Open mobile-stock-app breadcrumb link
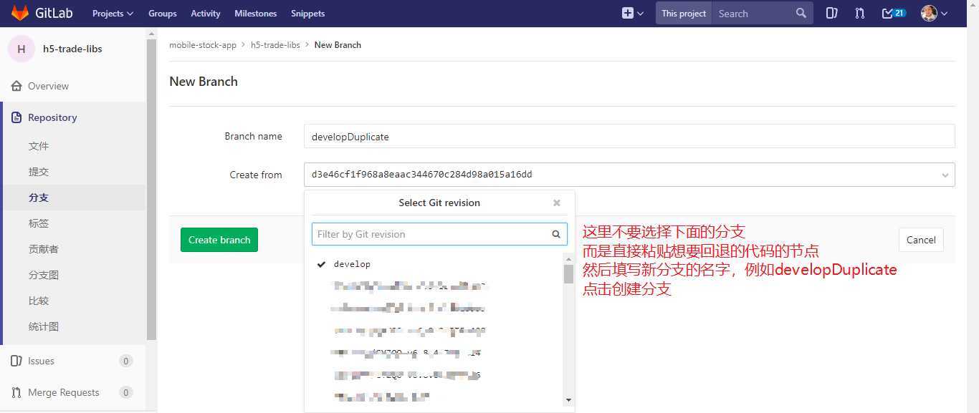The height and width of the screenshot is (413, 979). tap(203, 44)
